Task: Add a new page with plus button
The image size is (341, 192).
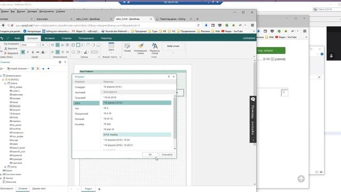Action: (x=100, y=189)
